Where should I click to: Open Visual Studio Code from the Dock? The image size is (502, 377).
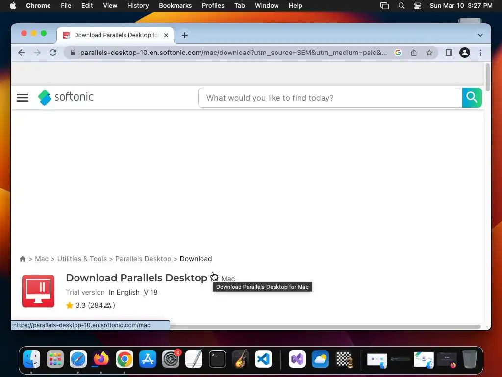263,359
